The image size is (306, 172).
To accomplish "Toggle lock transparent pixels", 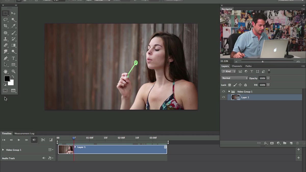I will point(229,85).
